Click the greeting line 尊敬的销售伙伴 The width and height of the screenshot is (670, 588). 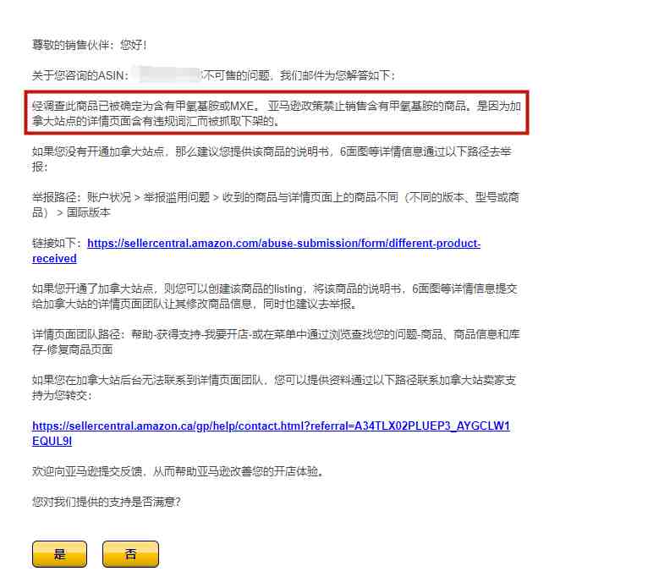point(90,45)
